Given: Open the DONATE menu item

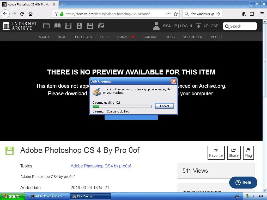Looking at the screenshot, I should click(126, 37).
